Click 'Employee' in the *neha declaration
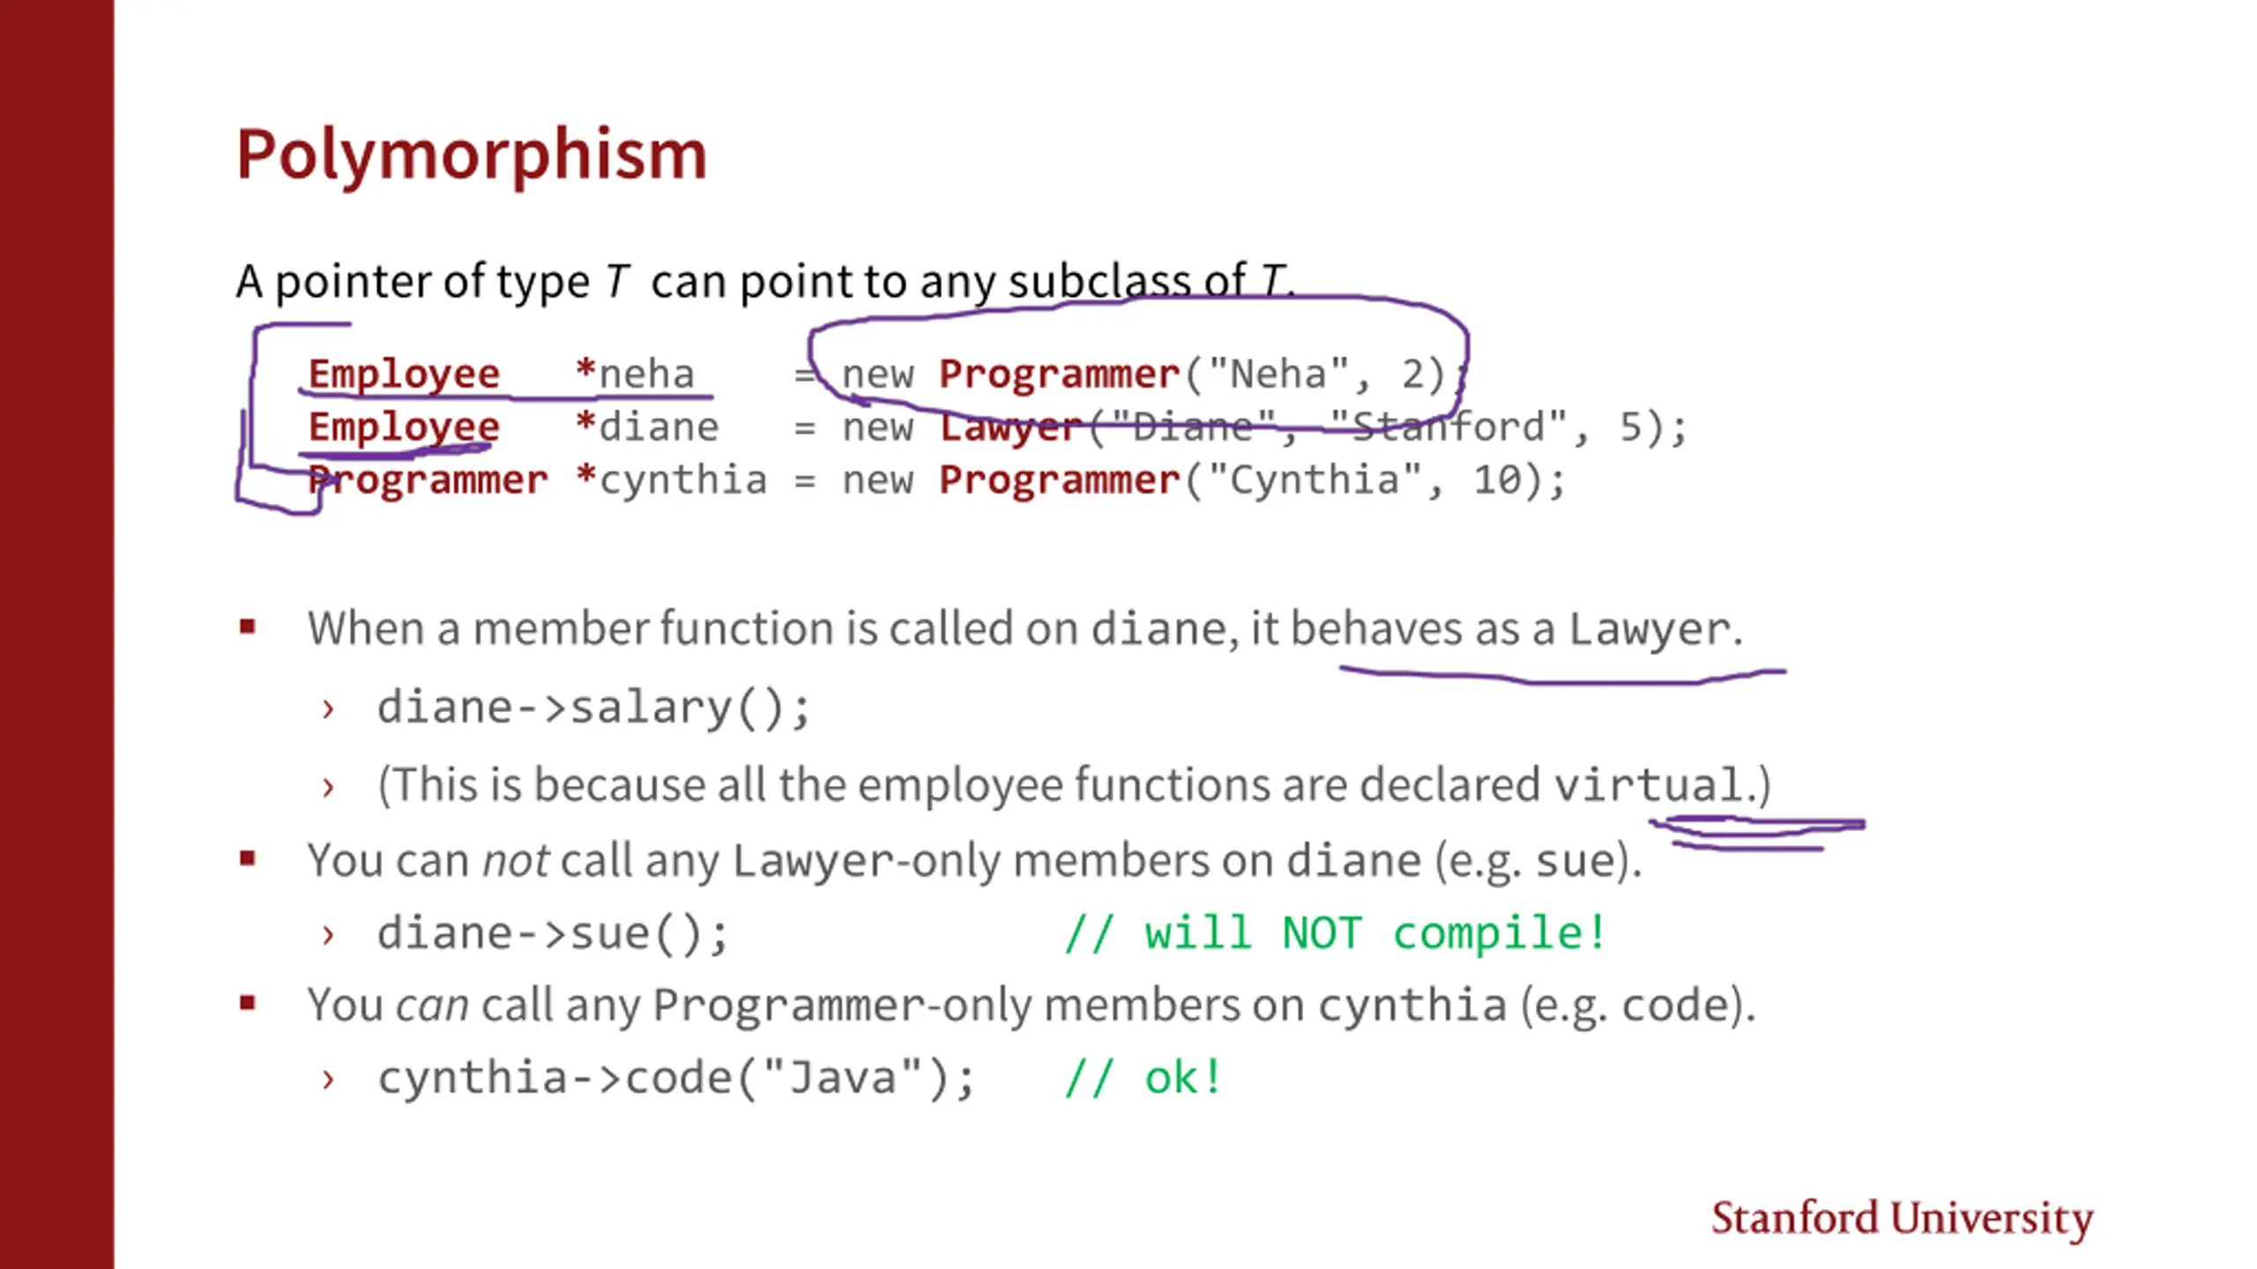The width and height of the screenshot is (2257, 1269). pyautogui.click(x=404, y=375)
